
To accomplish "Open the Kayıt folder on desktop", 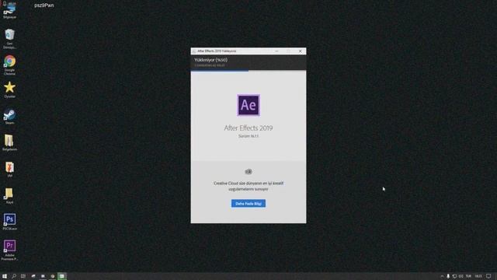I will pyautogui.click(x=9, y=195).
